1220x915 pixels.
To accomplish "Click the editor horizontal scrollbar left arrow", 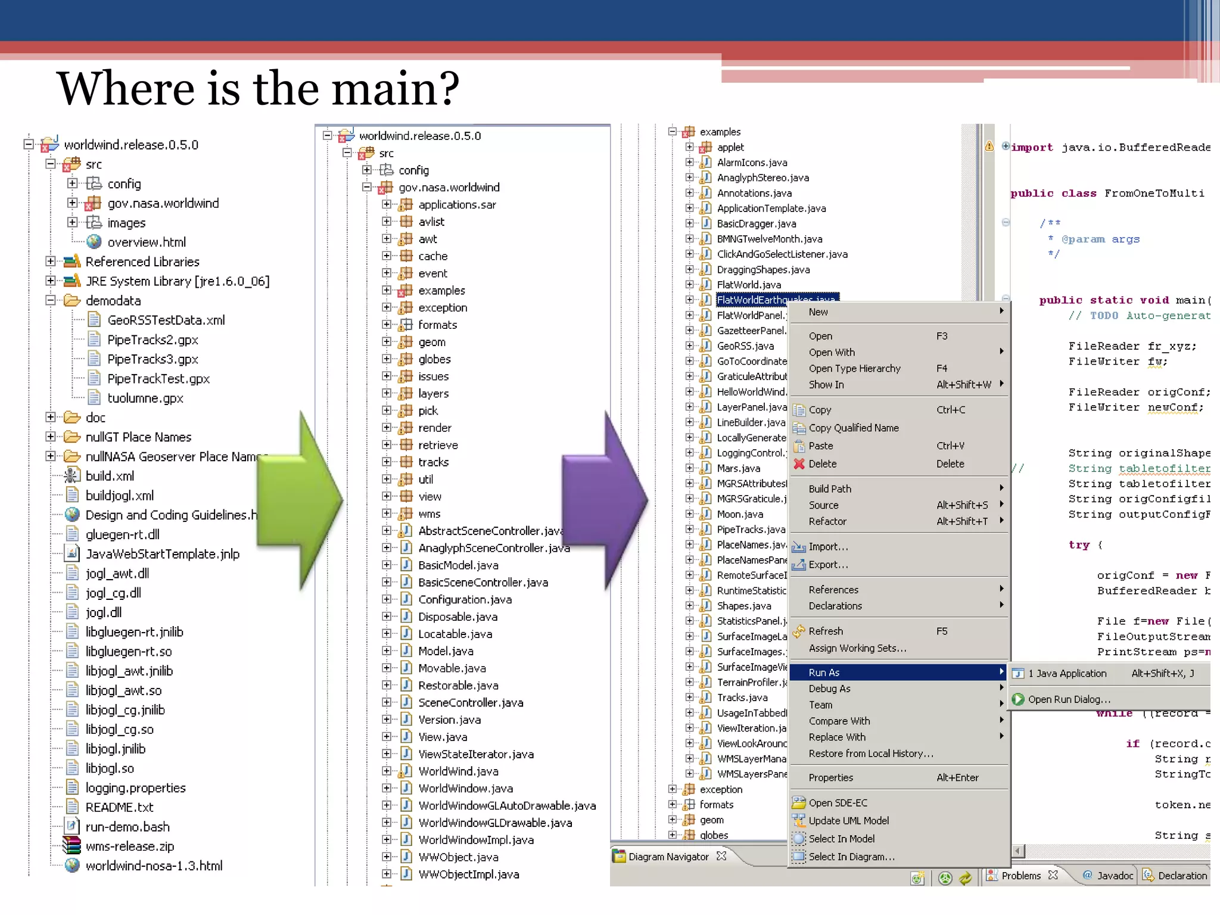I will pyautogui.click(x=1018, y=851).
